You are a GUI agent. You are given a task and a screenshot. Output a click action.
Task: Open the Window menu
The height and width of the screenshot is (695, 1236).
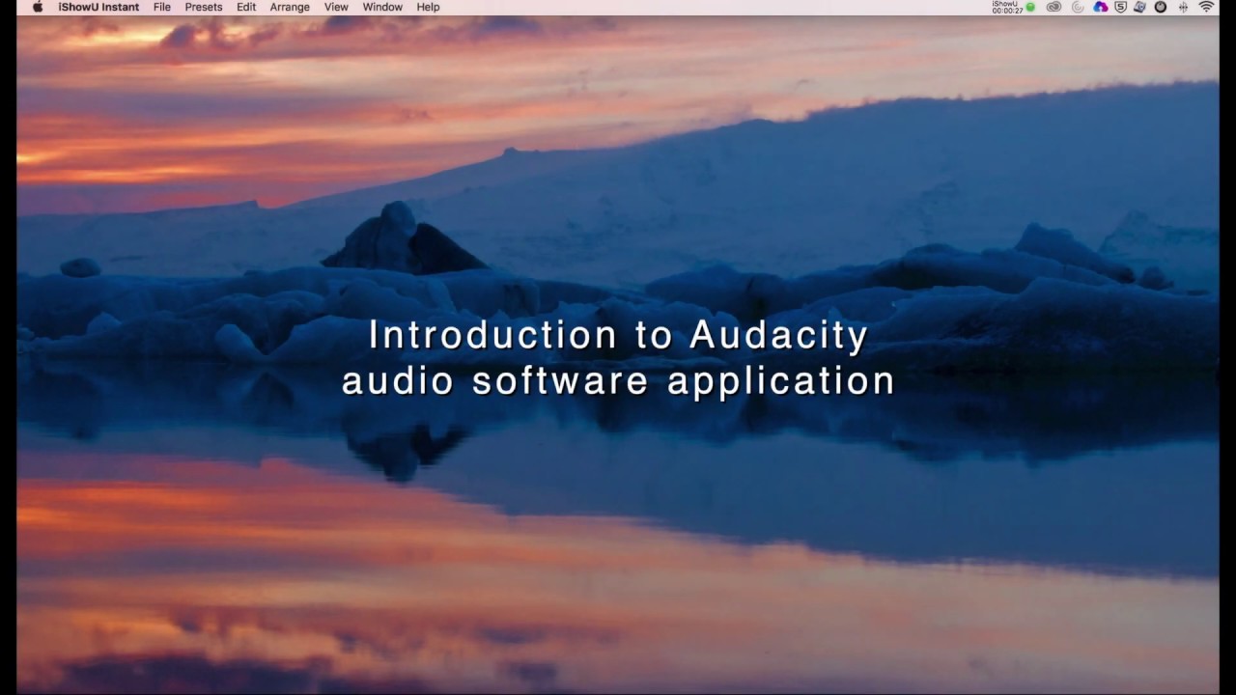(382, 7)
